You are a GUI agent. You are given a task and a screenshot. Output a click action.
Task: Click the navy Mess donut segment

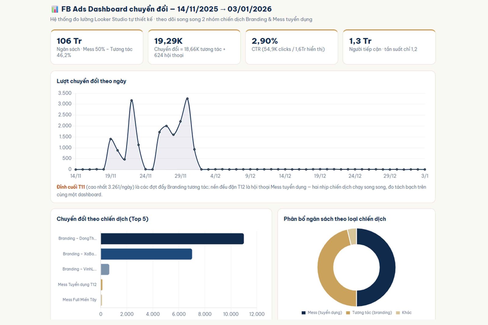(x=387, y=267)
